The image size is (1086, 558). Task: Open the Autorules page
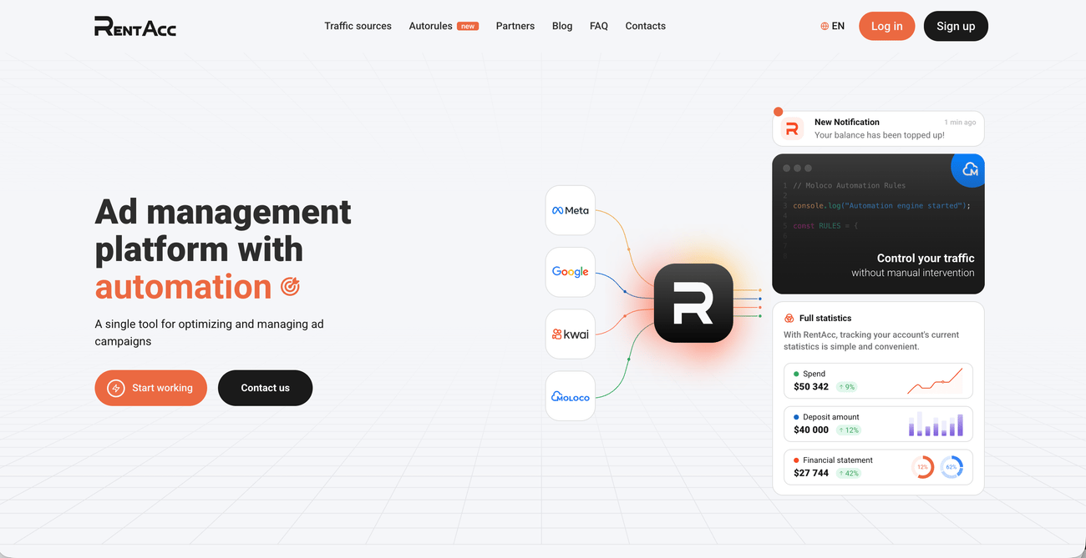[430, 26]
